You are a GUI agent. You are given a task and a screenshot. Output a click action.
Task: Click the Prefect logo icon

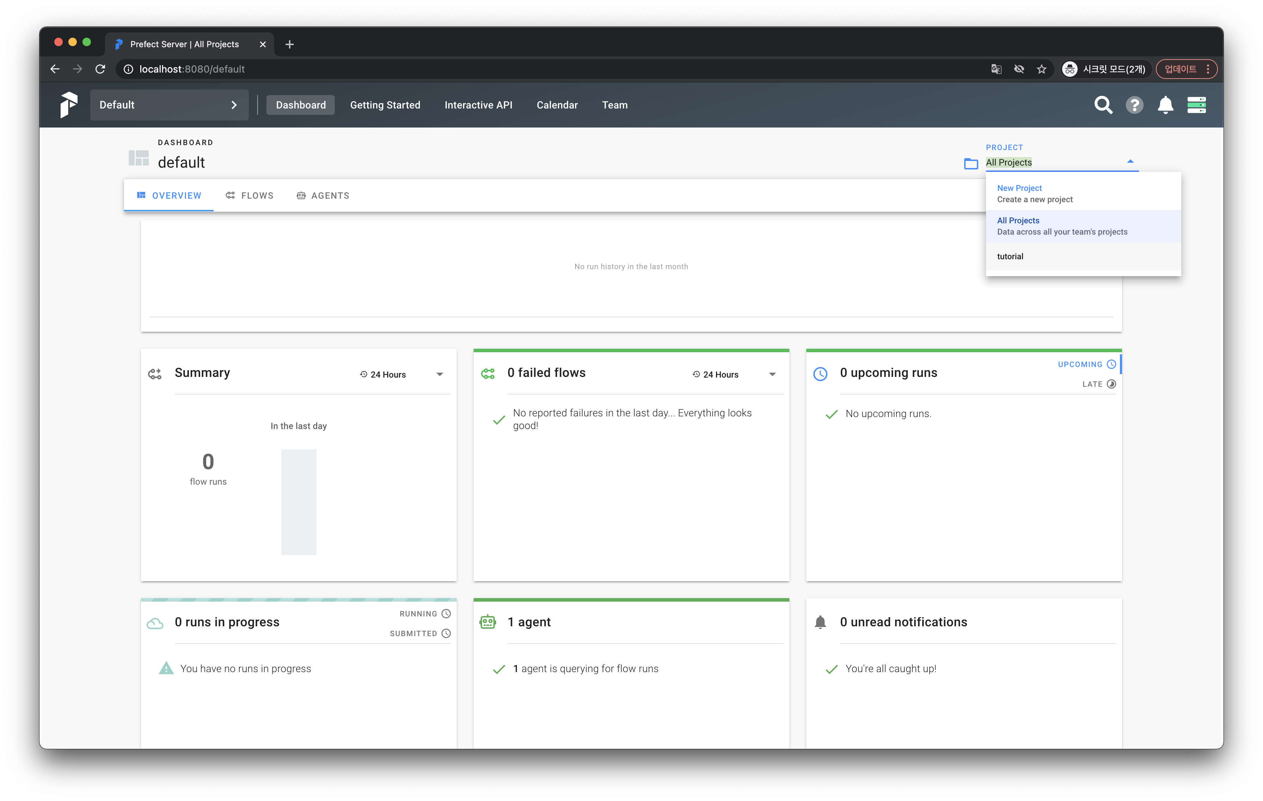[69, 105]
